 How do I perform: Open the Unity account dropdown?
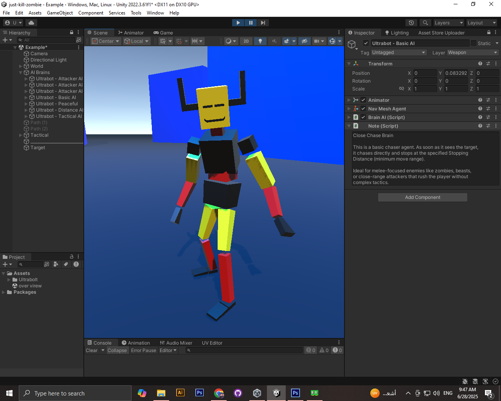pos(13,23)
